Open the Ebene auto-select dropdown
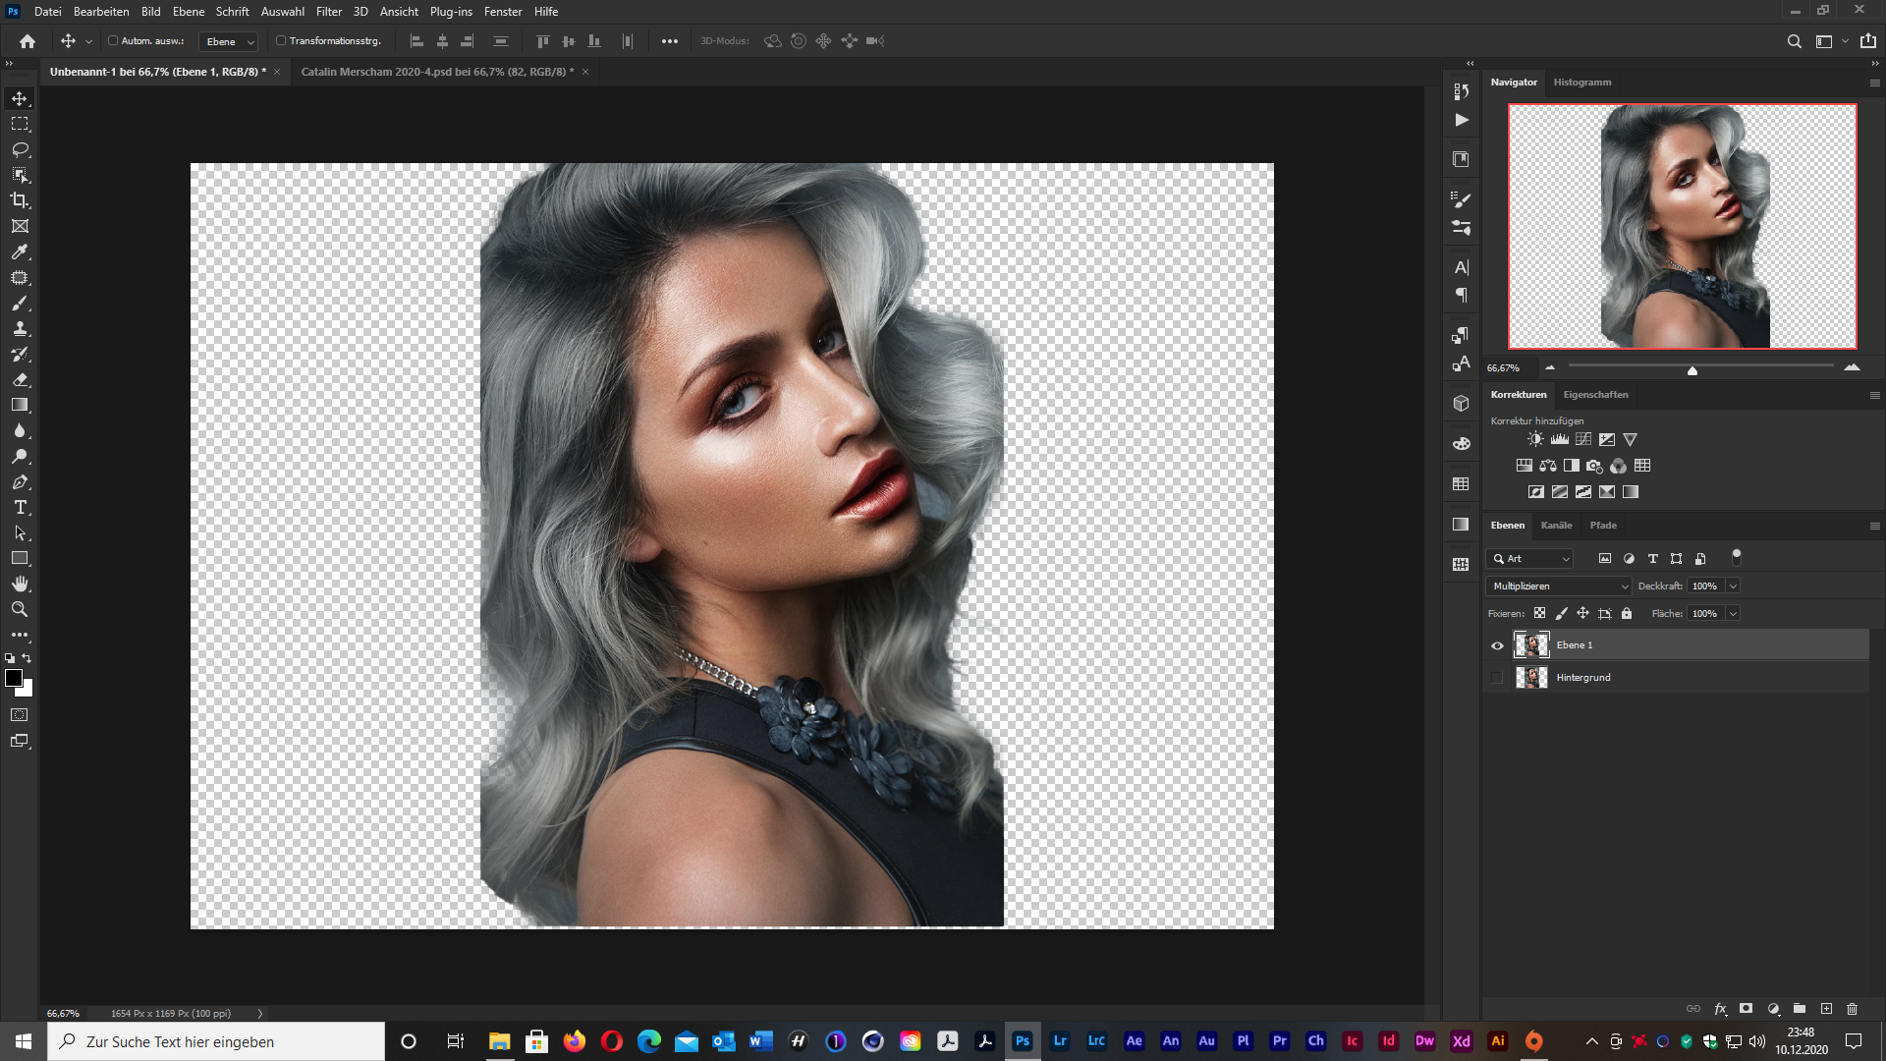This screenshot has height=1061, width=1886. [230, 41]
